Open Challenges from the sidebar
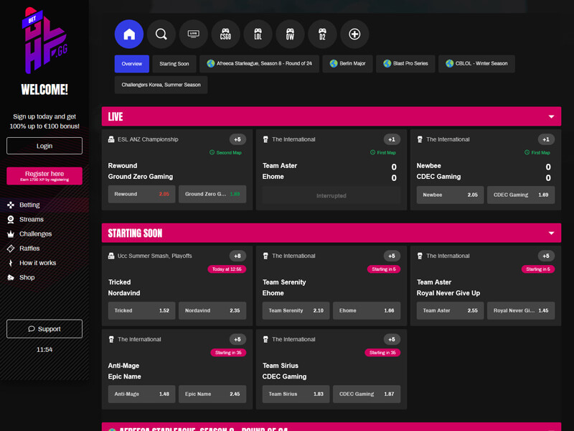The width and height of the screenshot is (574, 431). coord(29,234)
